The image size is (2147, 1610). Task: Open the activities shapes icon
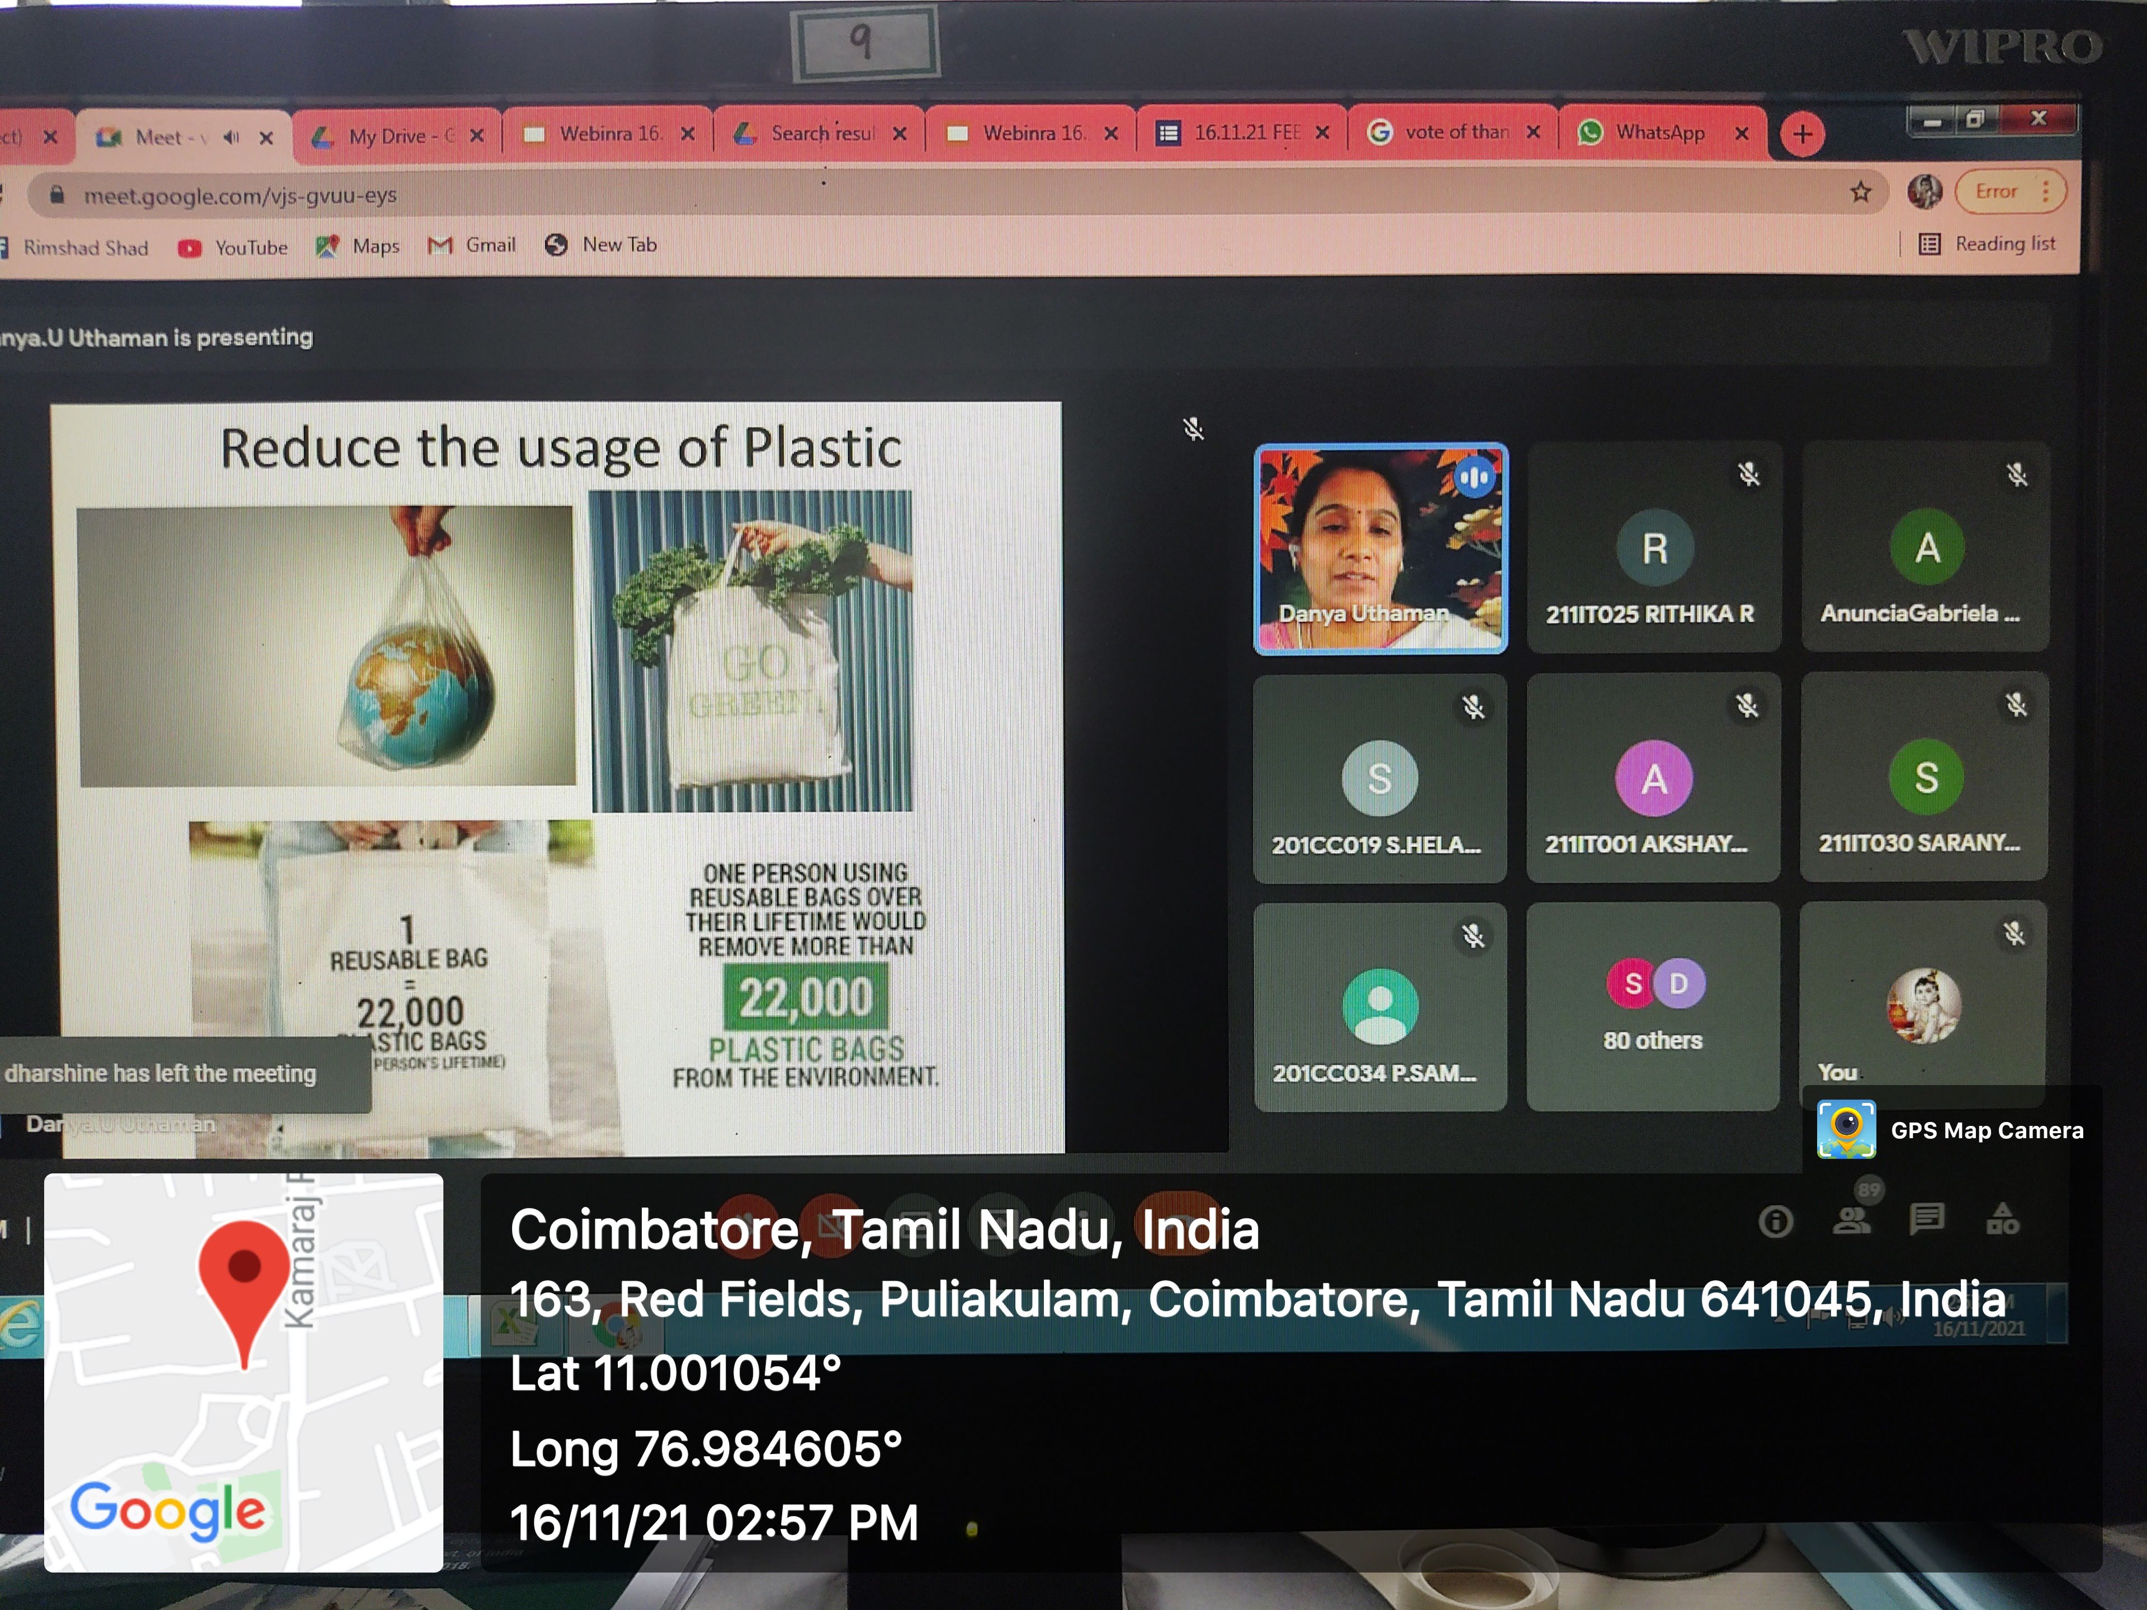point(2002,1219)
